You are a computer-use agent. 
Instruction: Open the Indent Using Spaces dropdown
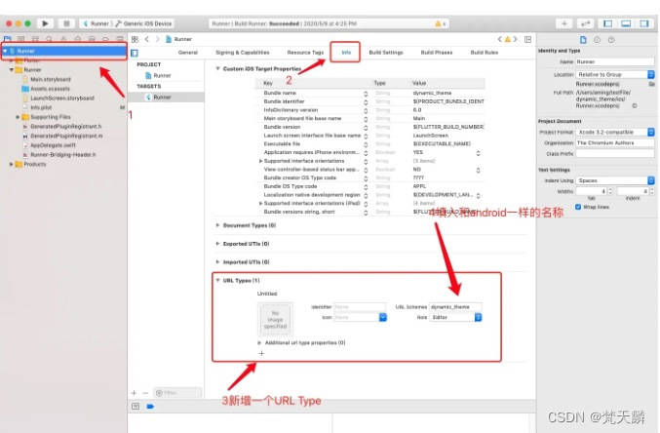615,180
